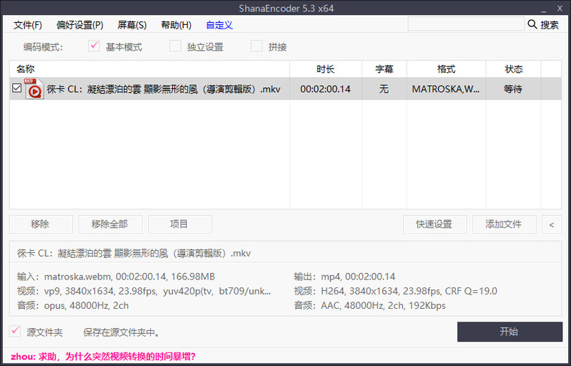Click the 添加文件 button
The width and height of the screenshot is (571, 366).
tap(504, 224)
